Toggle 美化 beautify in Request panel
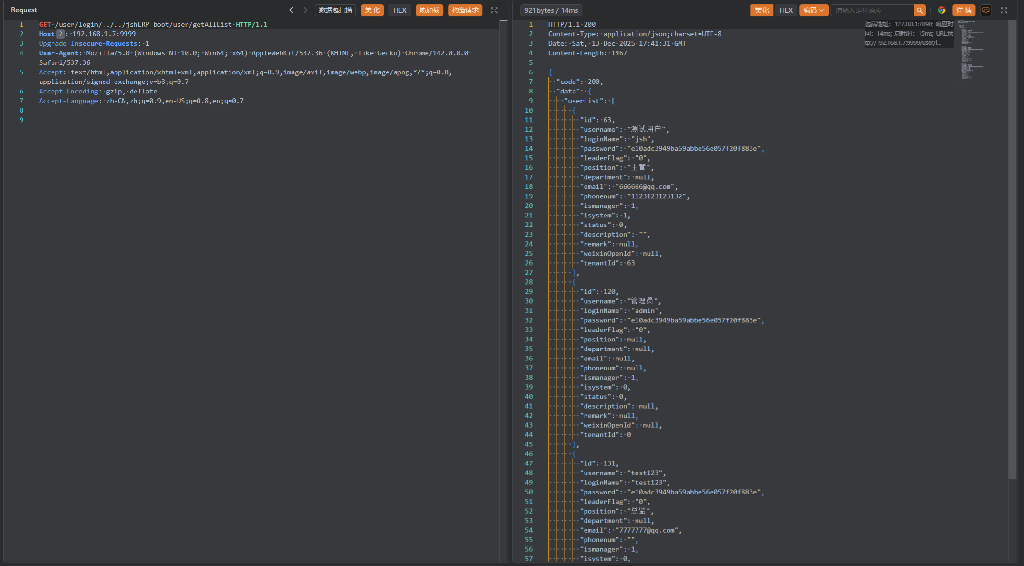Viewport: 1024px width, 566px height. pyautogui.click(x=372, y=10)
